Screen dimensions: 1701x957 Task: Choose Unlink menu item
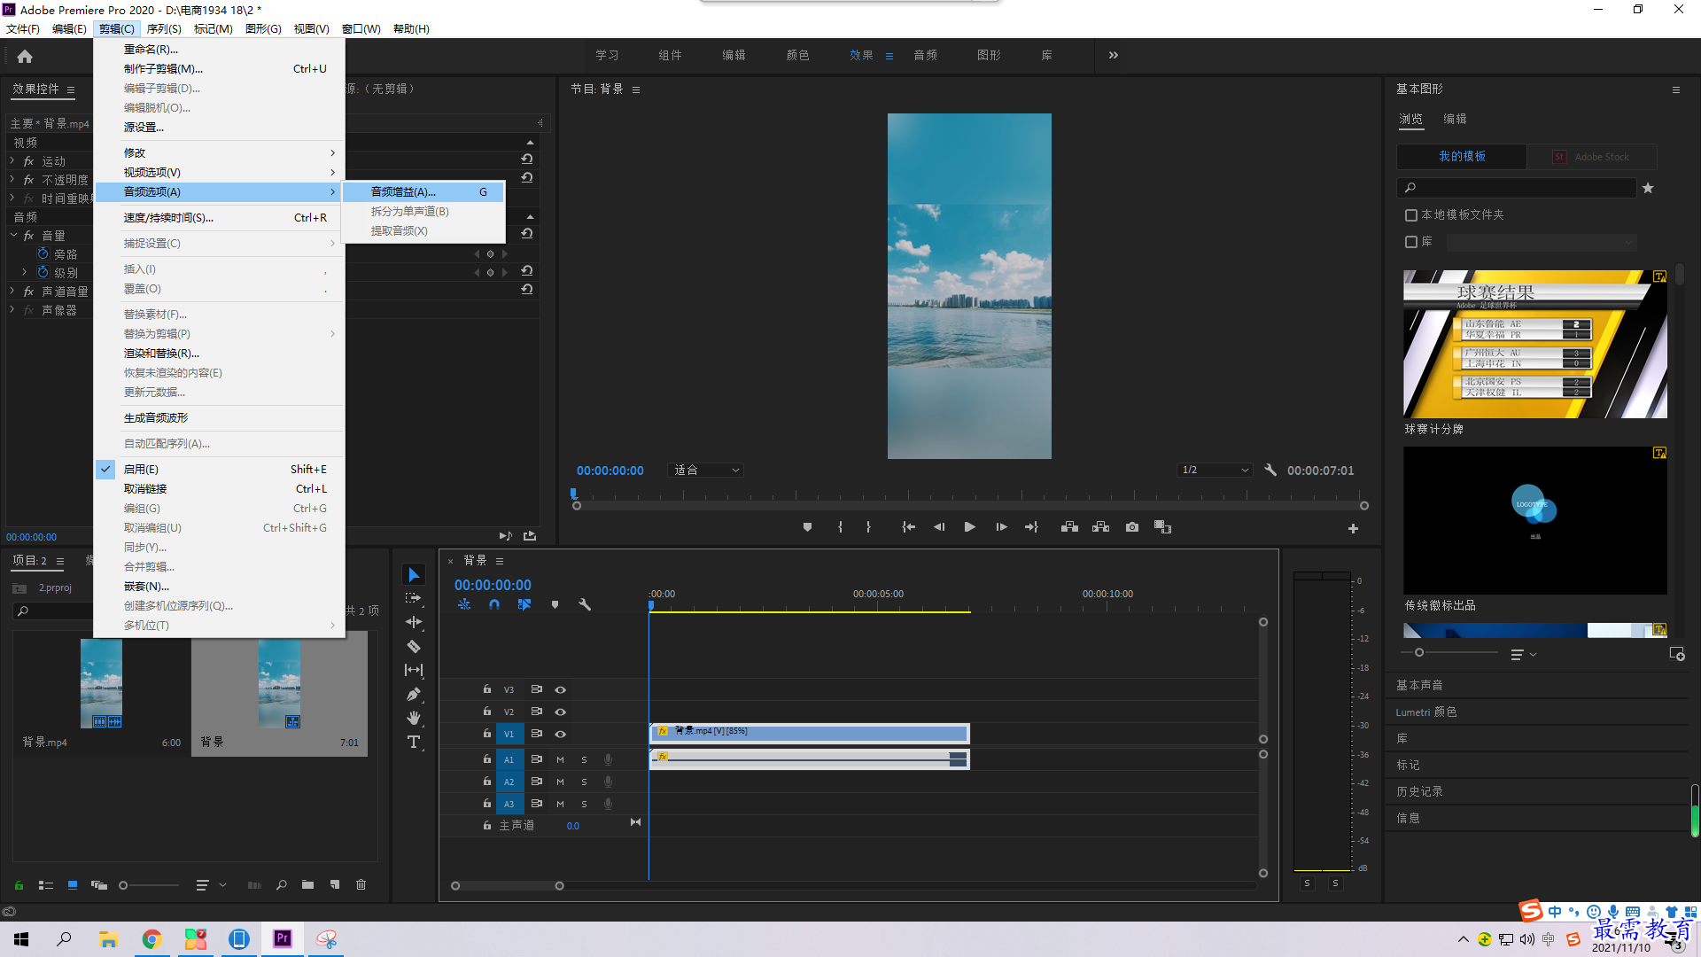[220, 488]
